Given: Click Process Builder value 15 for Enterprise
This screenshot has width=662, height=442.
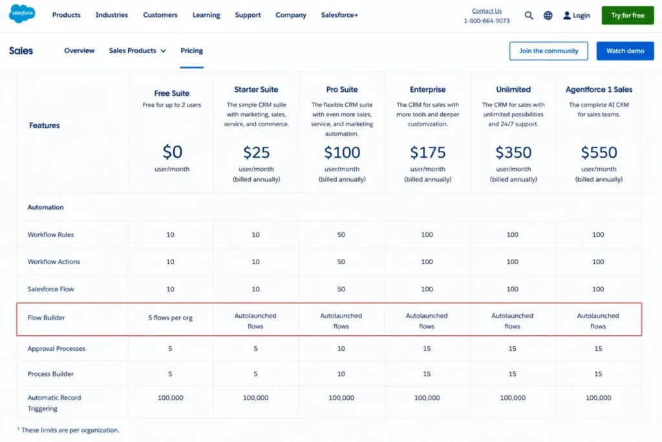Looking at the screenshot, I should [427, 374].
